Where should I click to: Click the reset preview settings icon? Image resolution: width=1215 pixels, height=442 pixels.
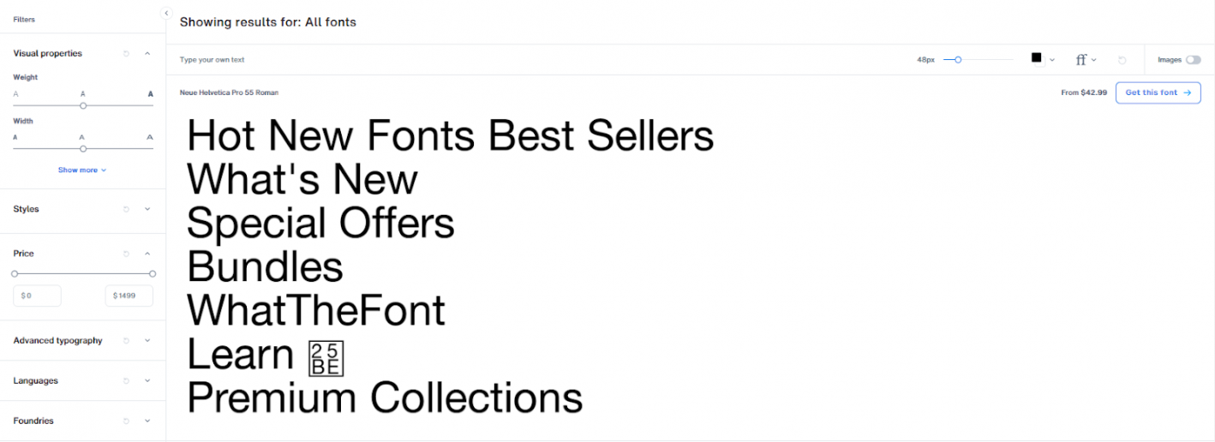pyautogui.click(x=1122, y=60)
